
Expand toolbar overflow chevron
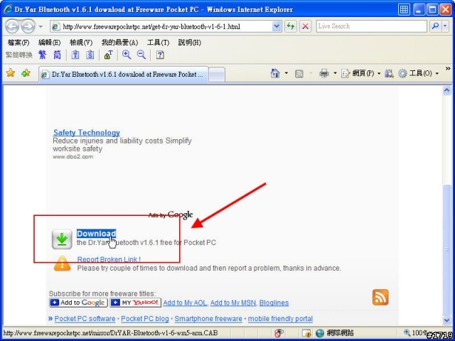point(448,69)
